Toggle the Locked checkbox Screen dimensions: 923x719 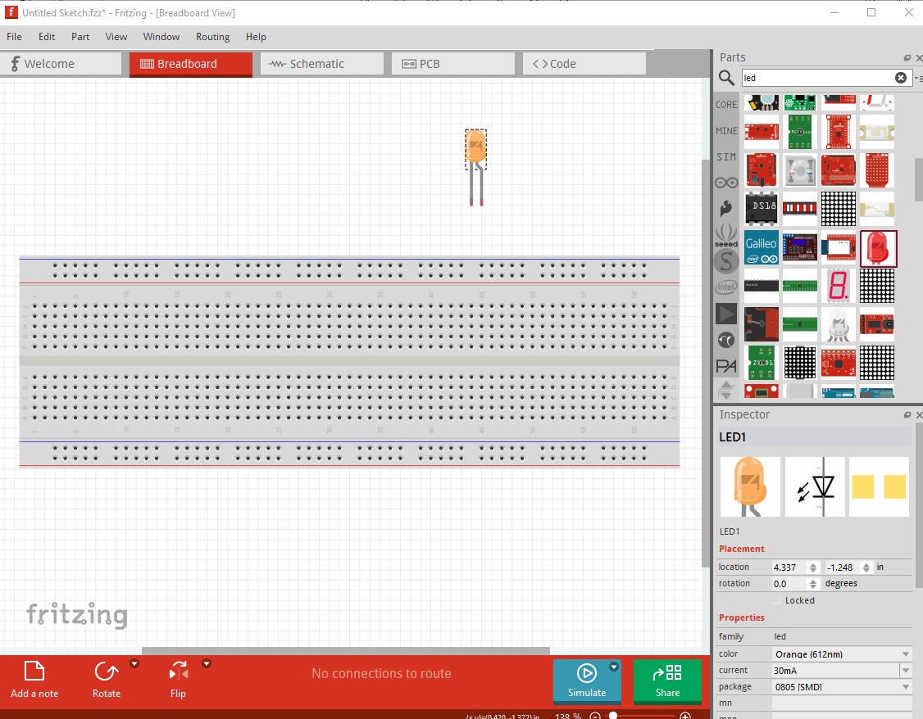777,600
